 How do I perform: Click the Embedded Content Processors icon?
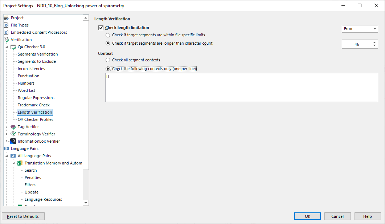click(x=6, y=32)
